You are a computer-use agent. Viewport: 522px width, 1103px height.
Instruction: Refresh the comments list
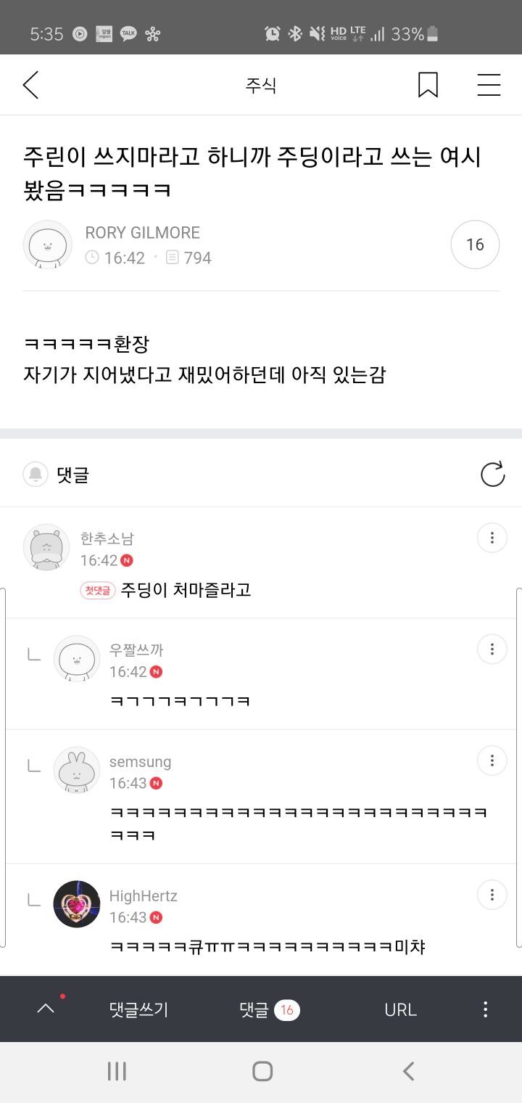pos(492,475)
